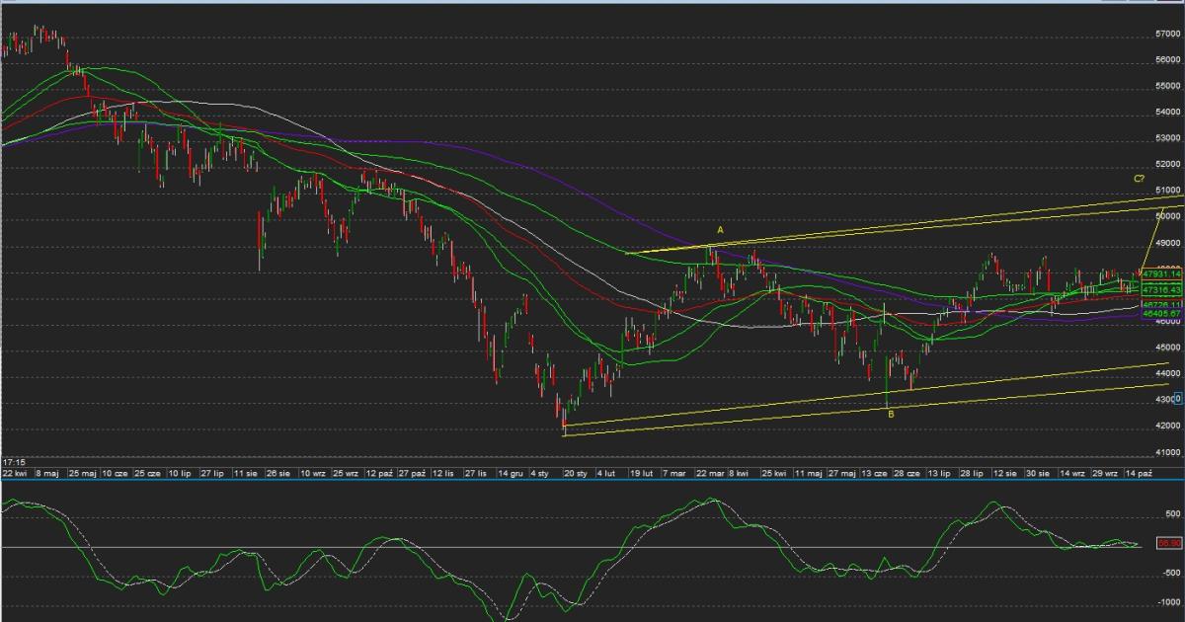Click the 57000 price axis level
This screenshot has height=622, width=1185.
pyautogui.click(x=1167, y=34)
